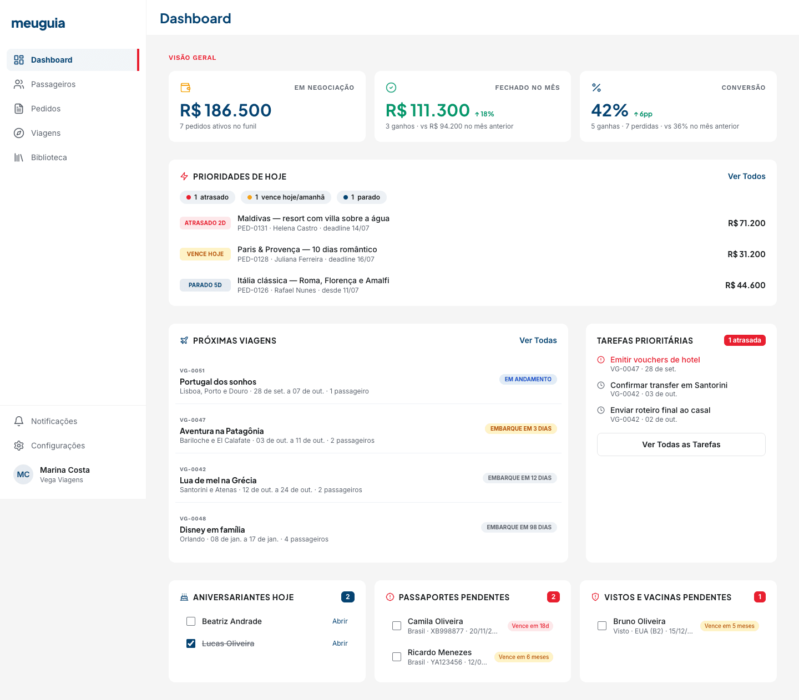
Task: Click the 1 atrasada badge in Tarefas Prioritárias
Action: pos(745,340)
